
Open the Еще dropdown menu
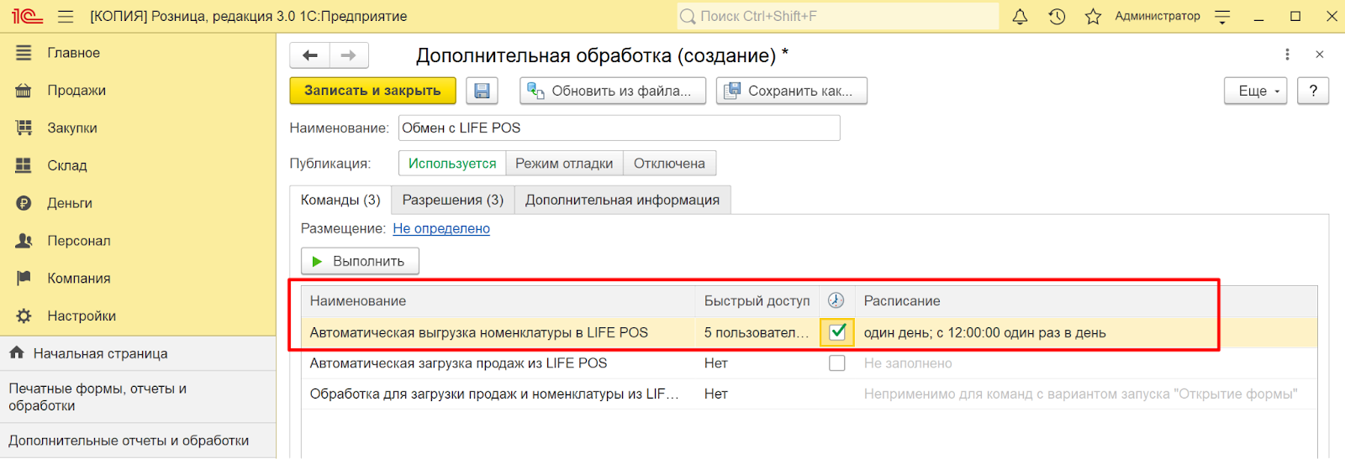click(x=1256, y=91)
